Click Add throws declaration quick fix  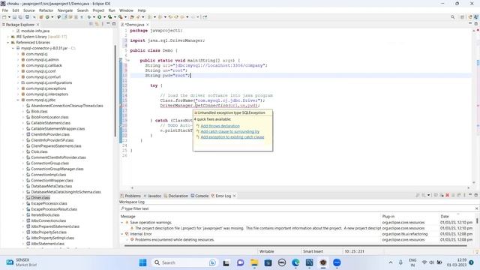point(220,126)
